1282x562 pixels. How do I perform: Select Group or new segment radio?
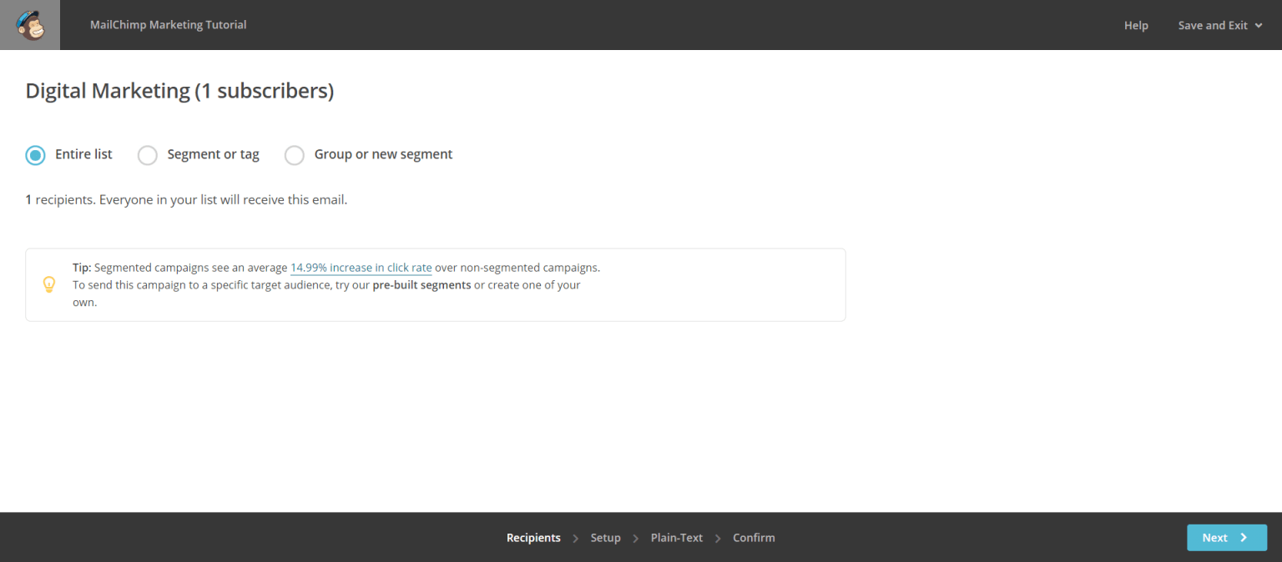tap(295, 155)
